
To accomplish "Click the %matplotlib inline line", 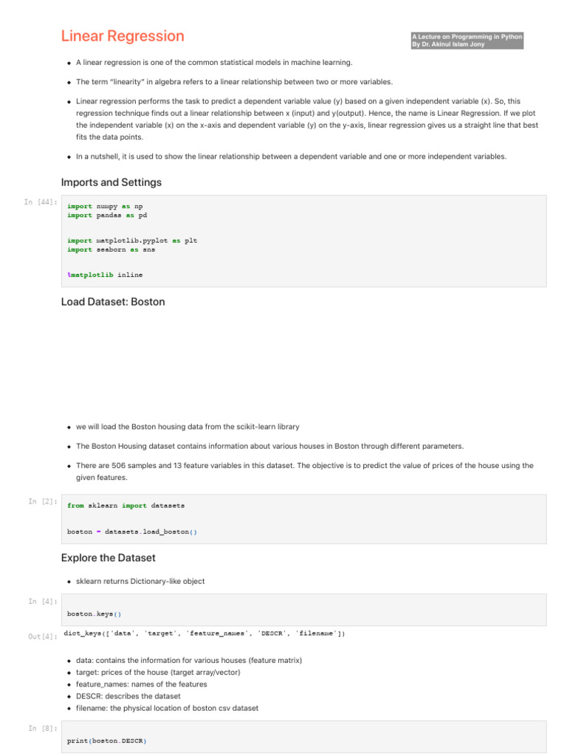I will click(105, 275).
